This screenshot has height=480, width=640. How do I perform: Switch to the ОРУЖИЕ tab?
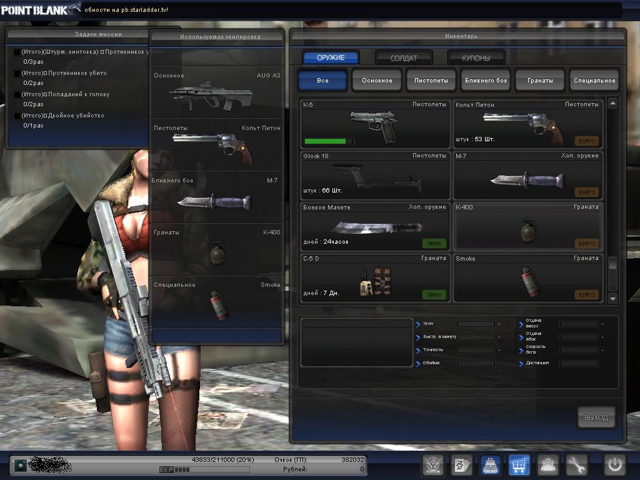click(x=331, y=57)
